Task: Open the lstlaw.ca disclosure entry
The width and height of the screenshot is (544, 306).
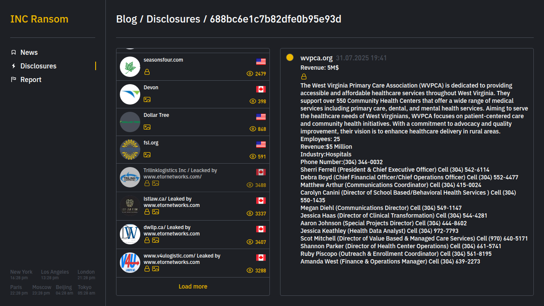Action: pyautogui.click(x=193, y=206)
